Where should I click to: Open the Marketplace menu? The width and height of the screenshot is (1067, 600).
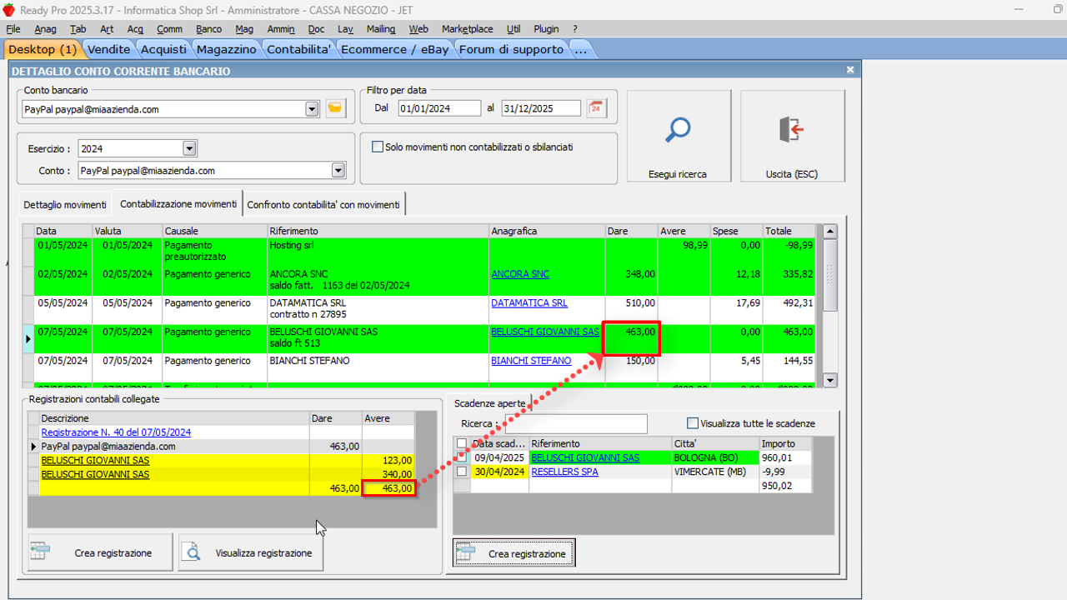[467, 28]
